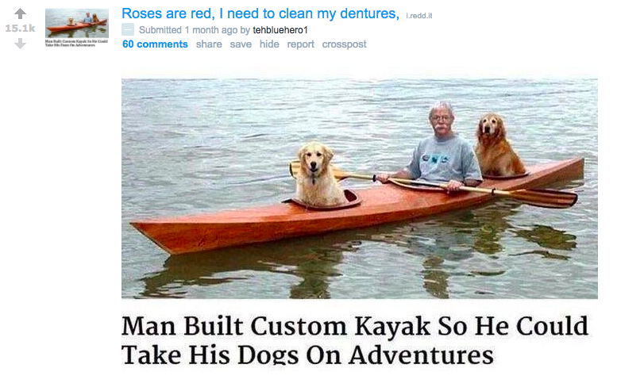Crosspost this submission to another subreddit
This screenshot has height=391, width=644.
pyautogui.click(x=344, y=44)
